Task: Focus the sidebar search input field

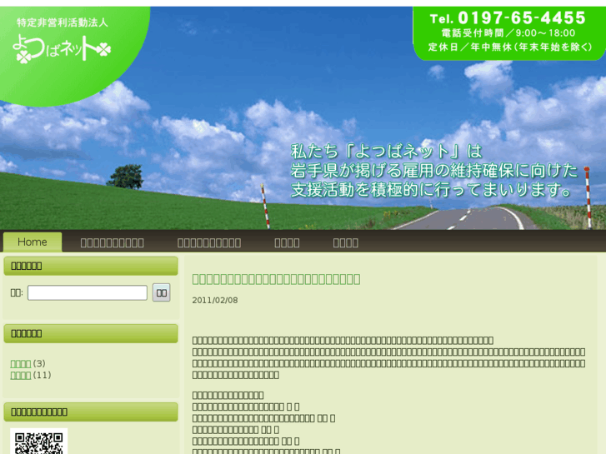Action: tap(88, 293)
